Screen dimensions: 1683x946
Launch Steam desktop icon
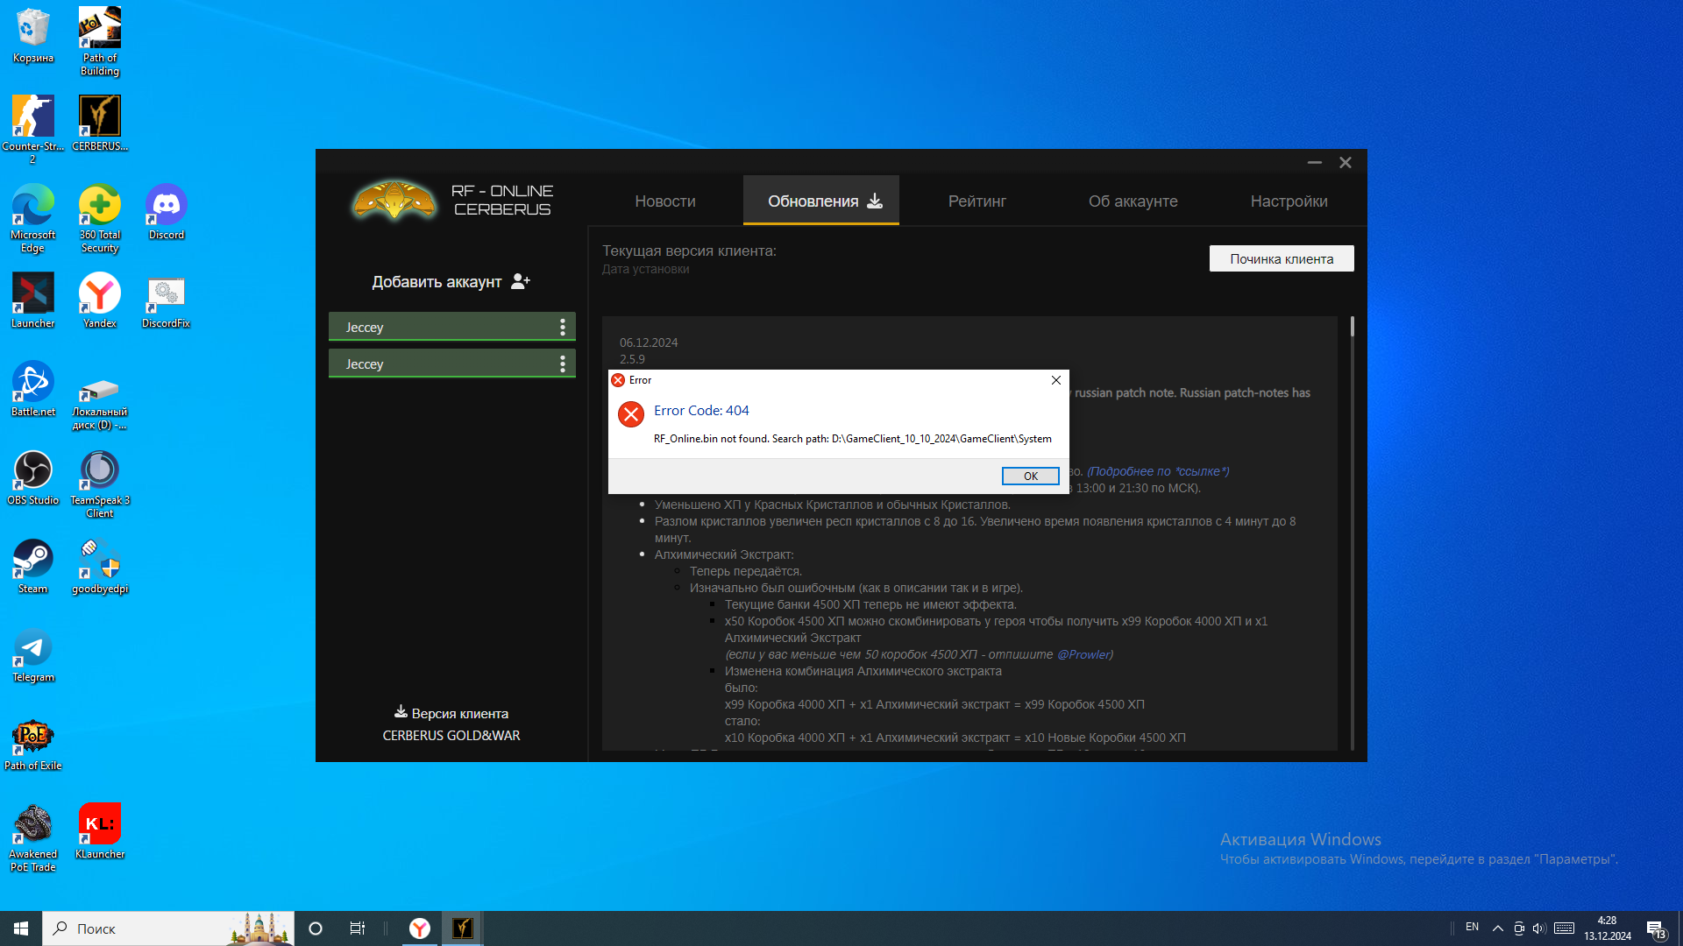click(x=33, y=566)
